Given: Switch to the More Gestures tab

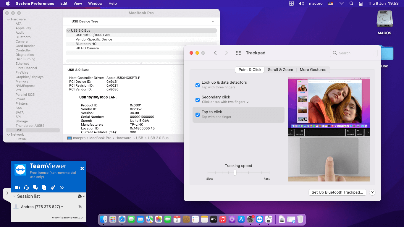Looking at the screenshot, I should tap(313, 70).
